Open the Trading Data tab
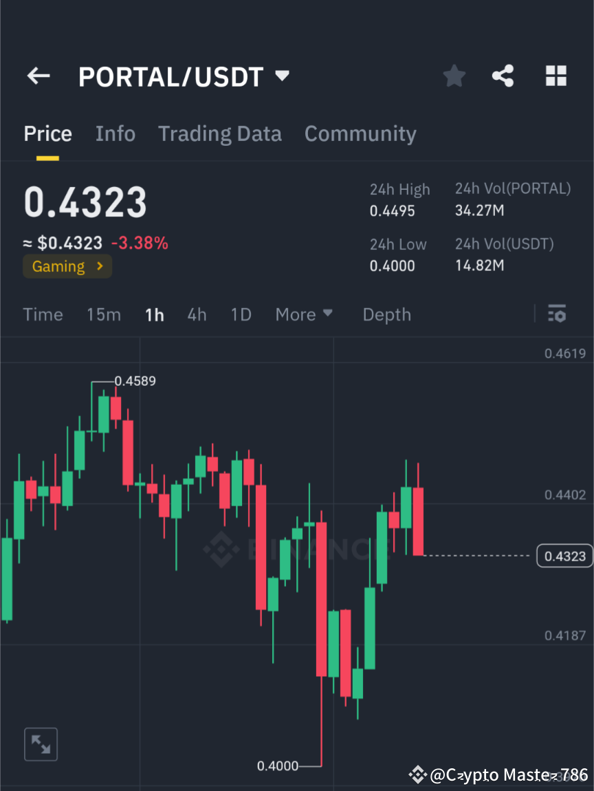This screenshot has width=594, height=791. tap(219, 133)
